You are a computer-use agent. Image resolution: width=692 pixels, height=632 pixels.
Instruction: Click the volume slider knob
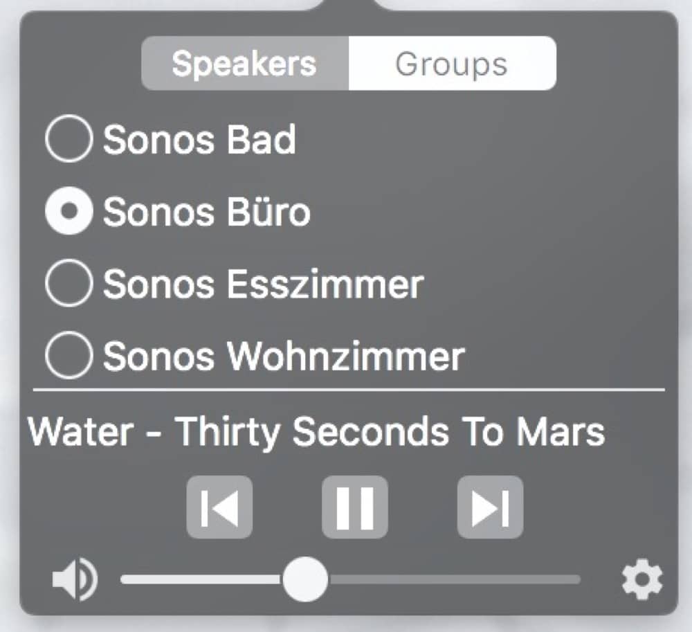click(305, 579)
